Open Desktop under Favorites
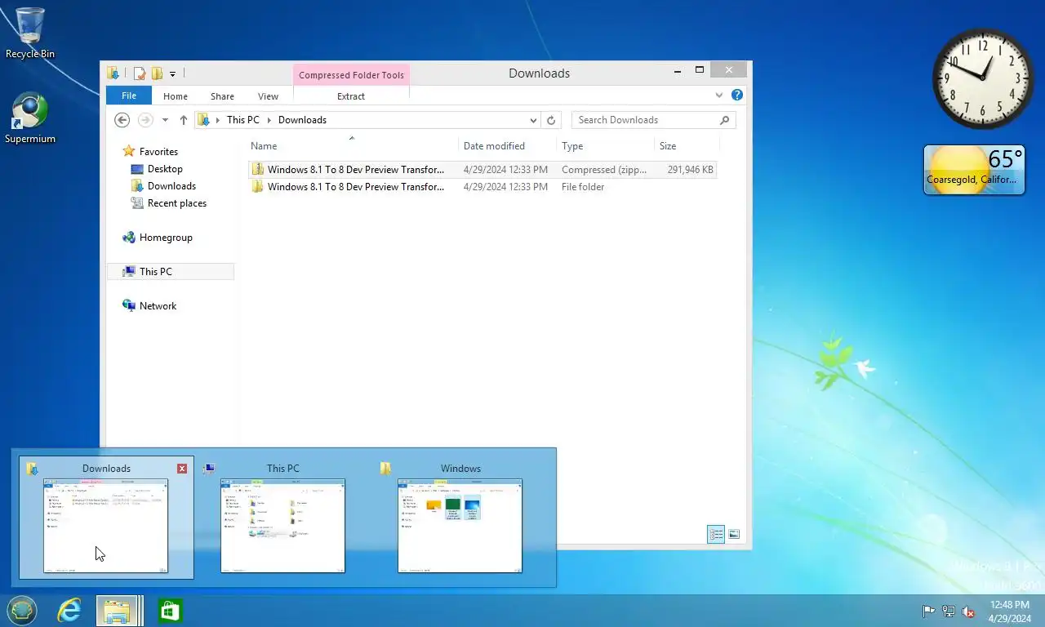 (165, 169)
